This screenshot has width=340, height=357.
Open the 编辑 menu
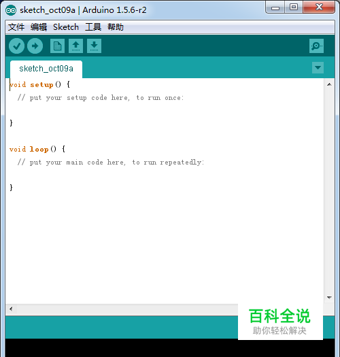[39, 27]
